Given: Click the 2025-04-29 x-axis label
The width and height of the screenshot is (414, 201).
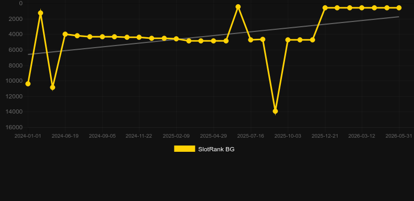Looking at the screenshot, I should 213,136.
